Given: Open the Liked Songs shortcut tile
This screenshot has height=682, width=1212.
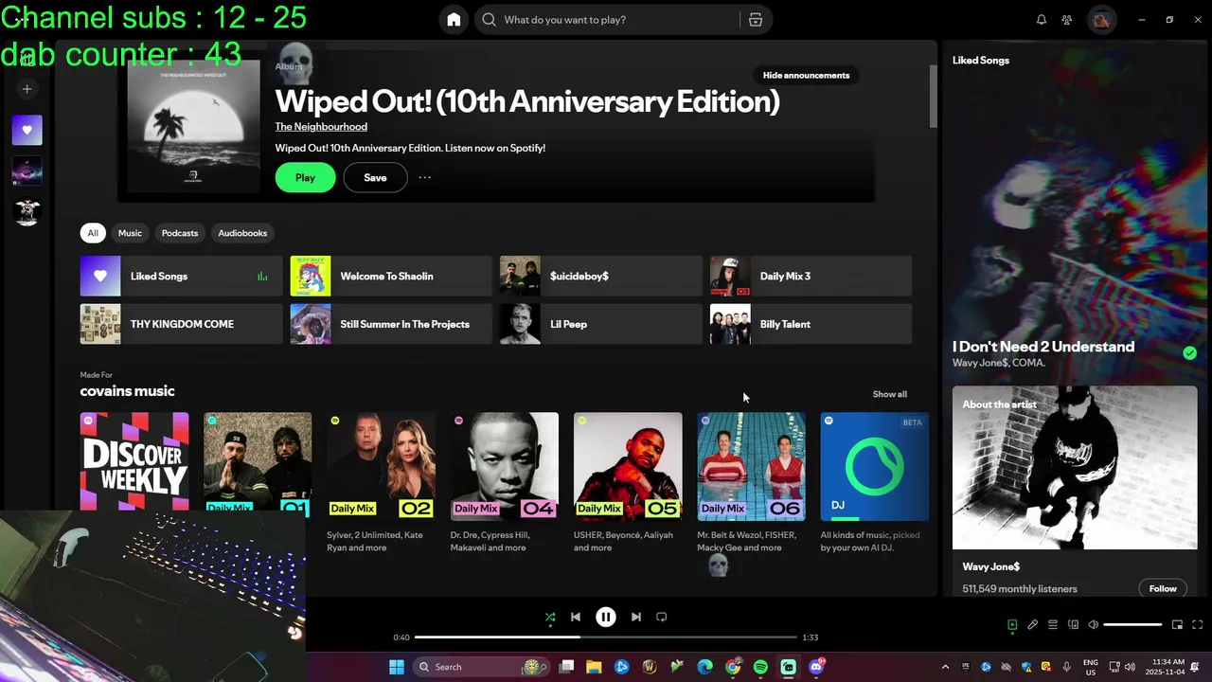Looking at the screenshot, I should click(181, 277).
